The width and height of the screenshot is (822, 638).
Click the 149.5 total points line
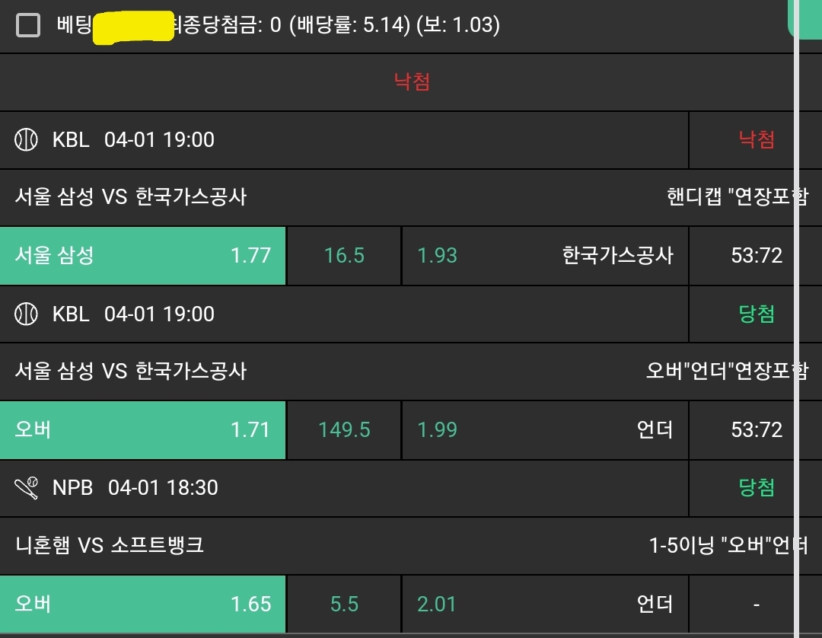[x=344, y=429]
